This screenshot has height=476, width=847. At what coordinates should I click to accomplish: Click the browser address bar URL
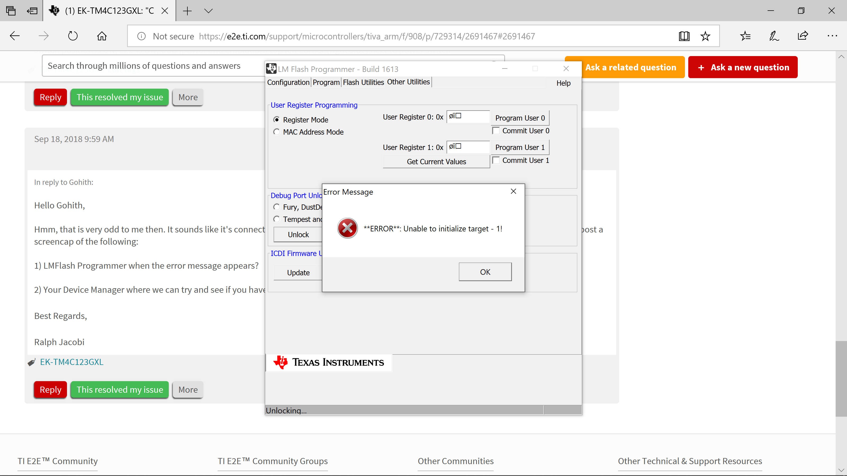tap(367, 36)
